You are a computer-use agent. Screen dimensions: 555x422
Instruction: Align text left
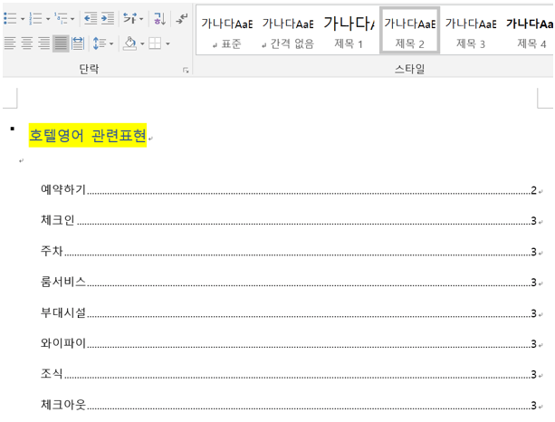coord(10,43)
